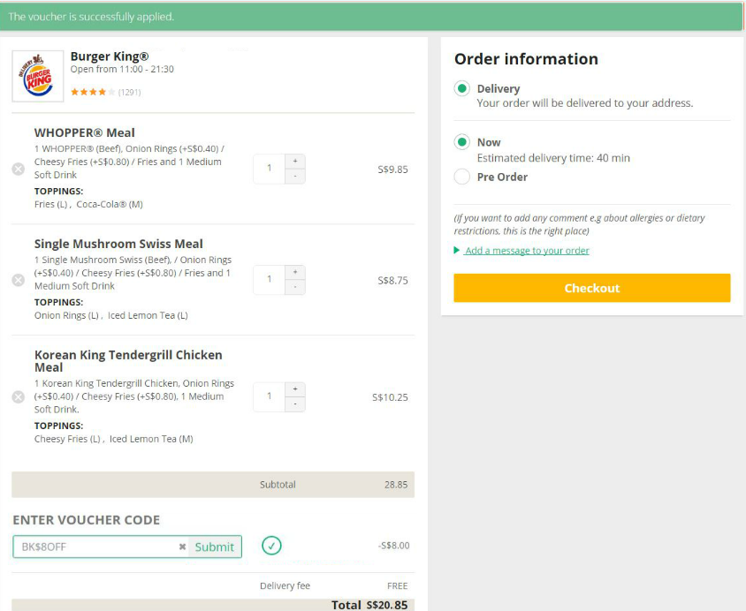Click the Subtotal 28.85 value
Screen dimensions: 746x611
click(x=396, y=485)
